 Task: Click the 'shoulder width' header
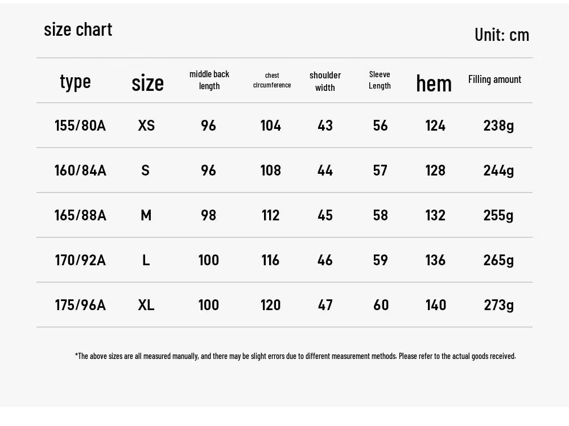tap(325, 81)
